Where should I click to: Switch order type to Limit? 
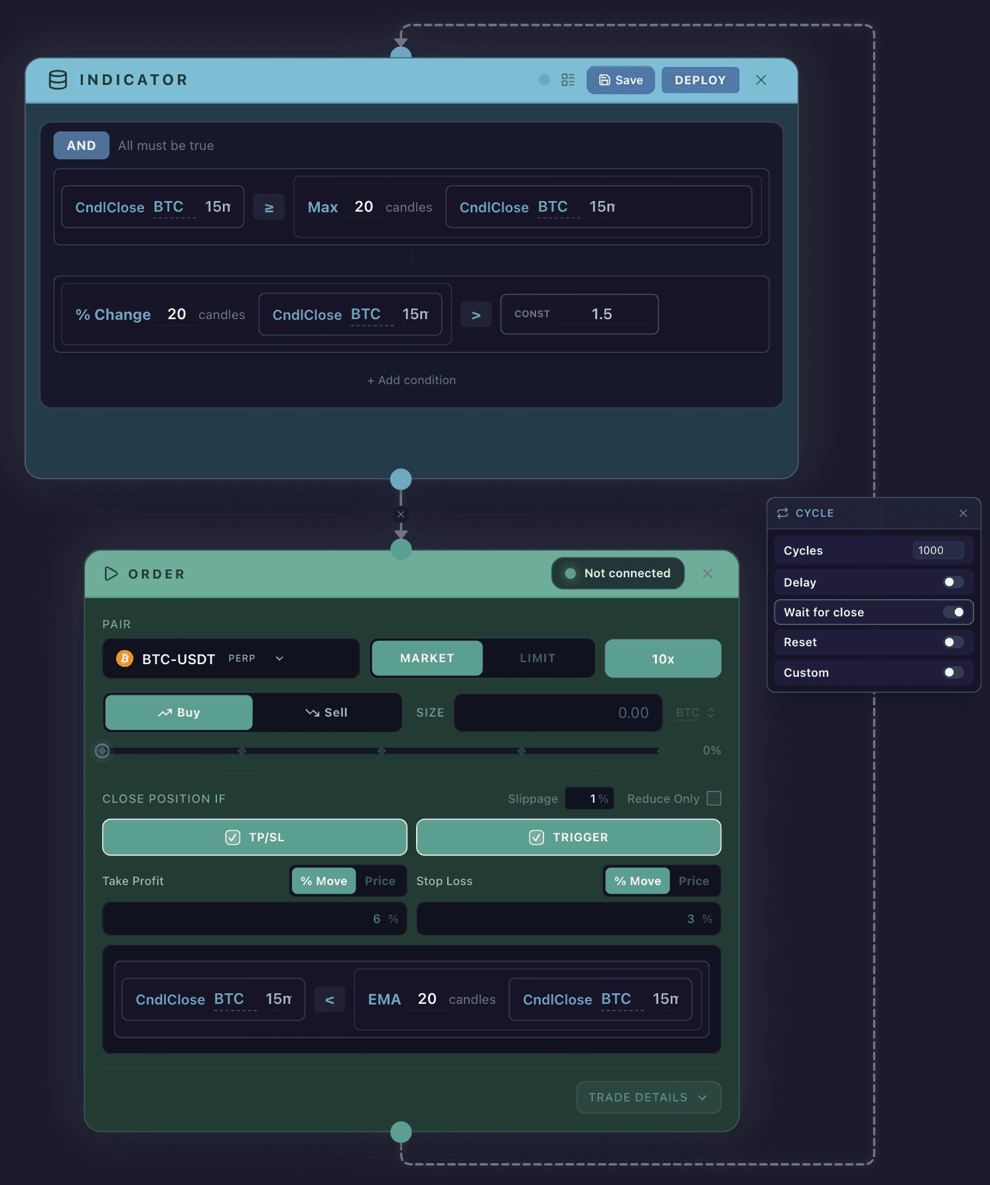coord(537,658)
